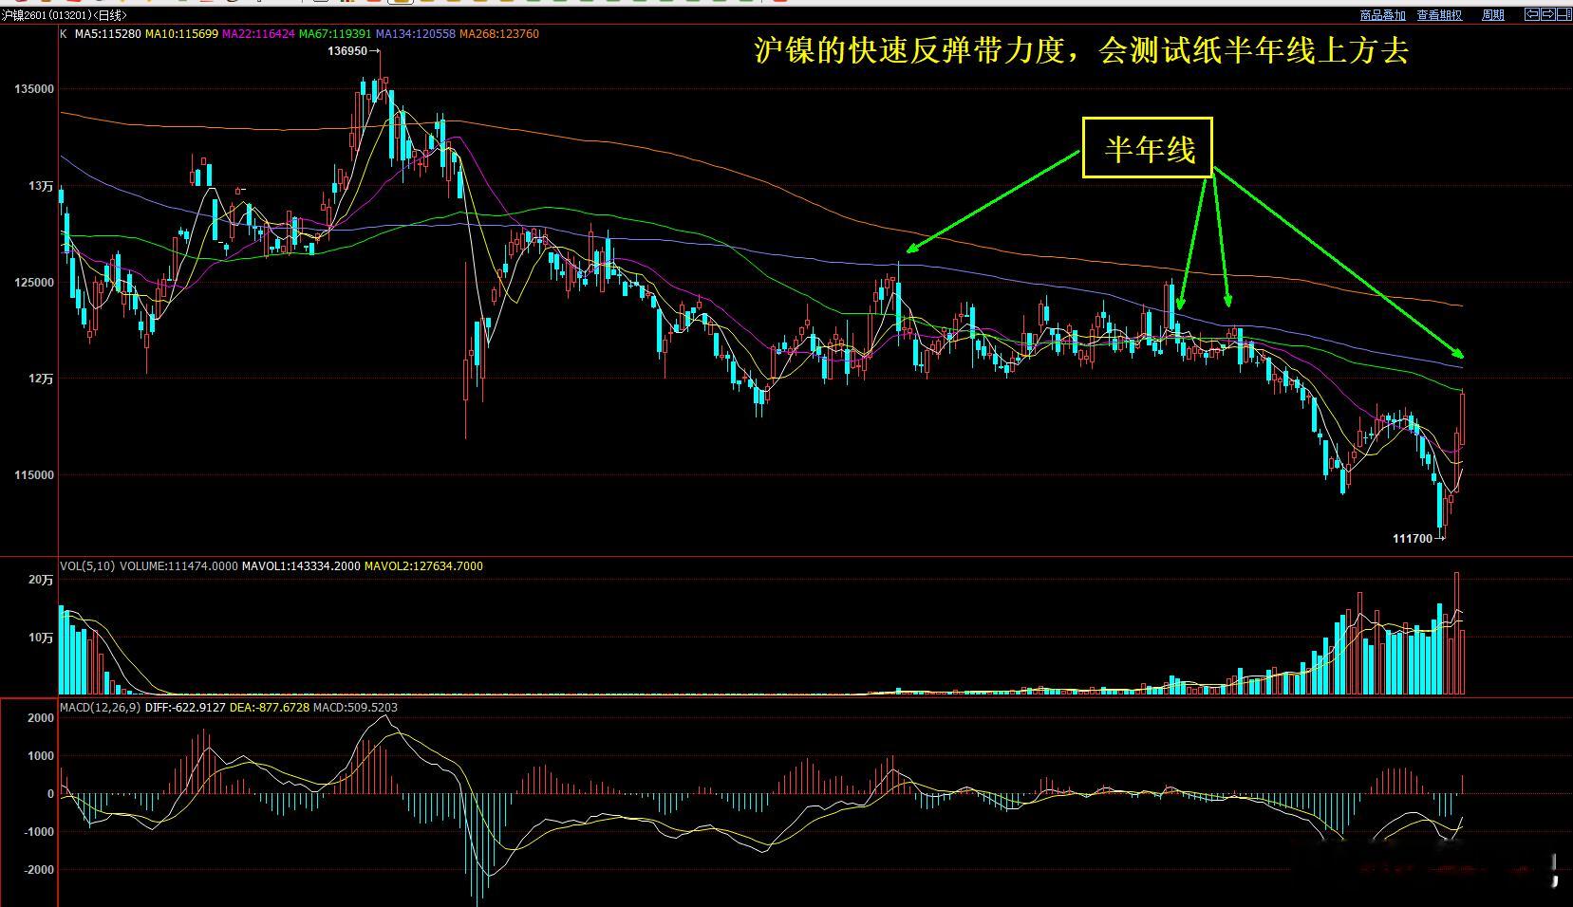The width and height of the screenshot is (1573, 907).
Task: Open 查看期权 to view options
Action: 1439,15
